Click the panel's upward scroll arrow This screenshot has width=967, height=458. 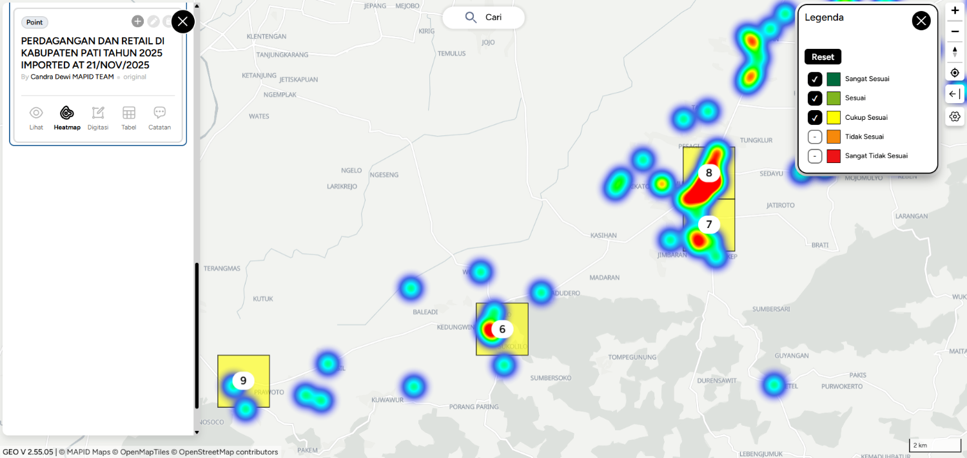point(196,5)
